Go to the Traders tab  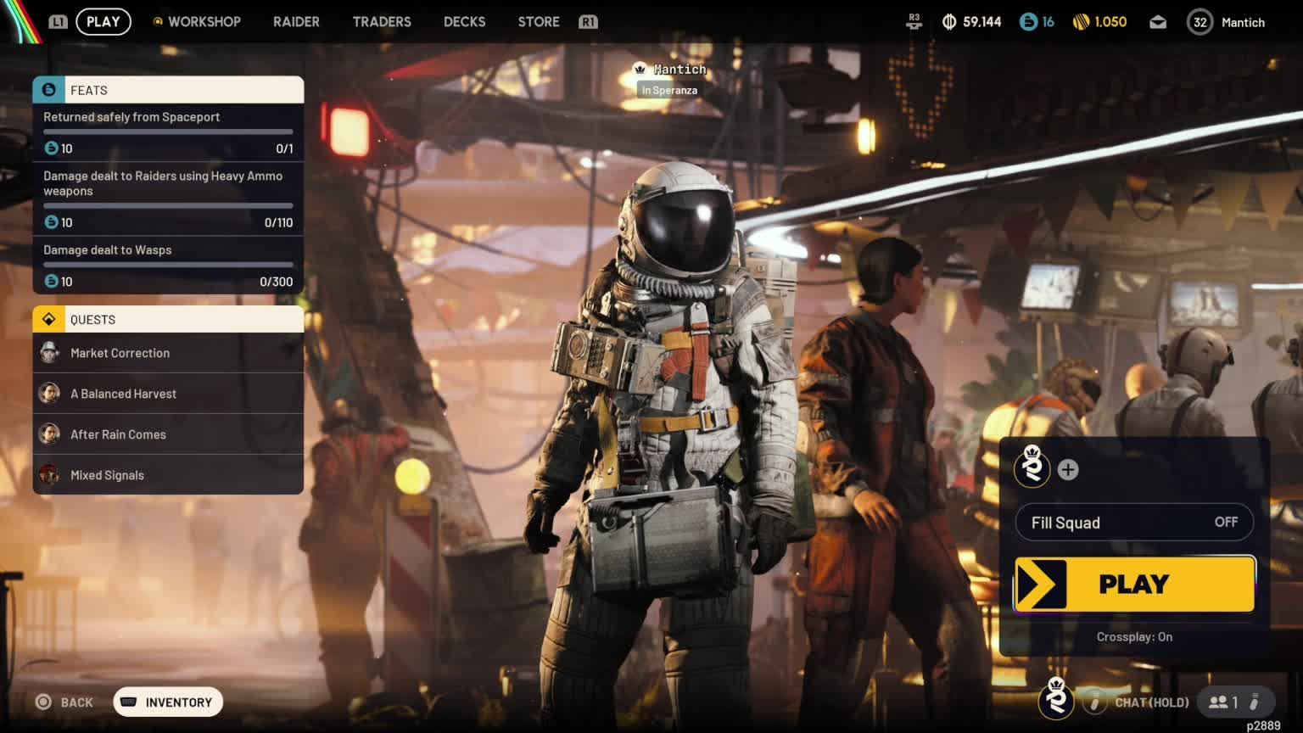pyautogui.click(x=382, y=21)
